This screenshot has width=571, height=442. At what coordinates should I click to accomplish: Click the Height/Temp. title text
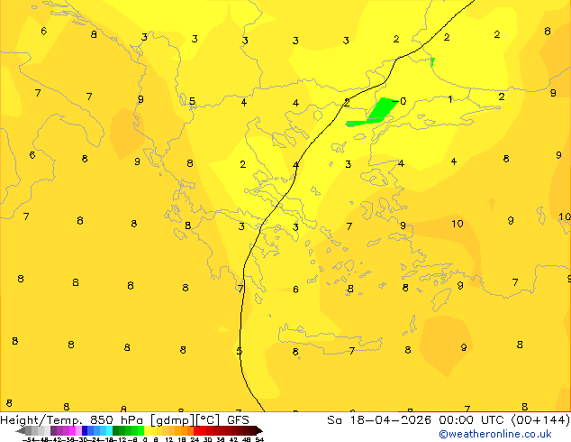[x=42, y=420]
